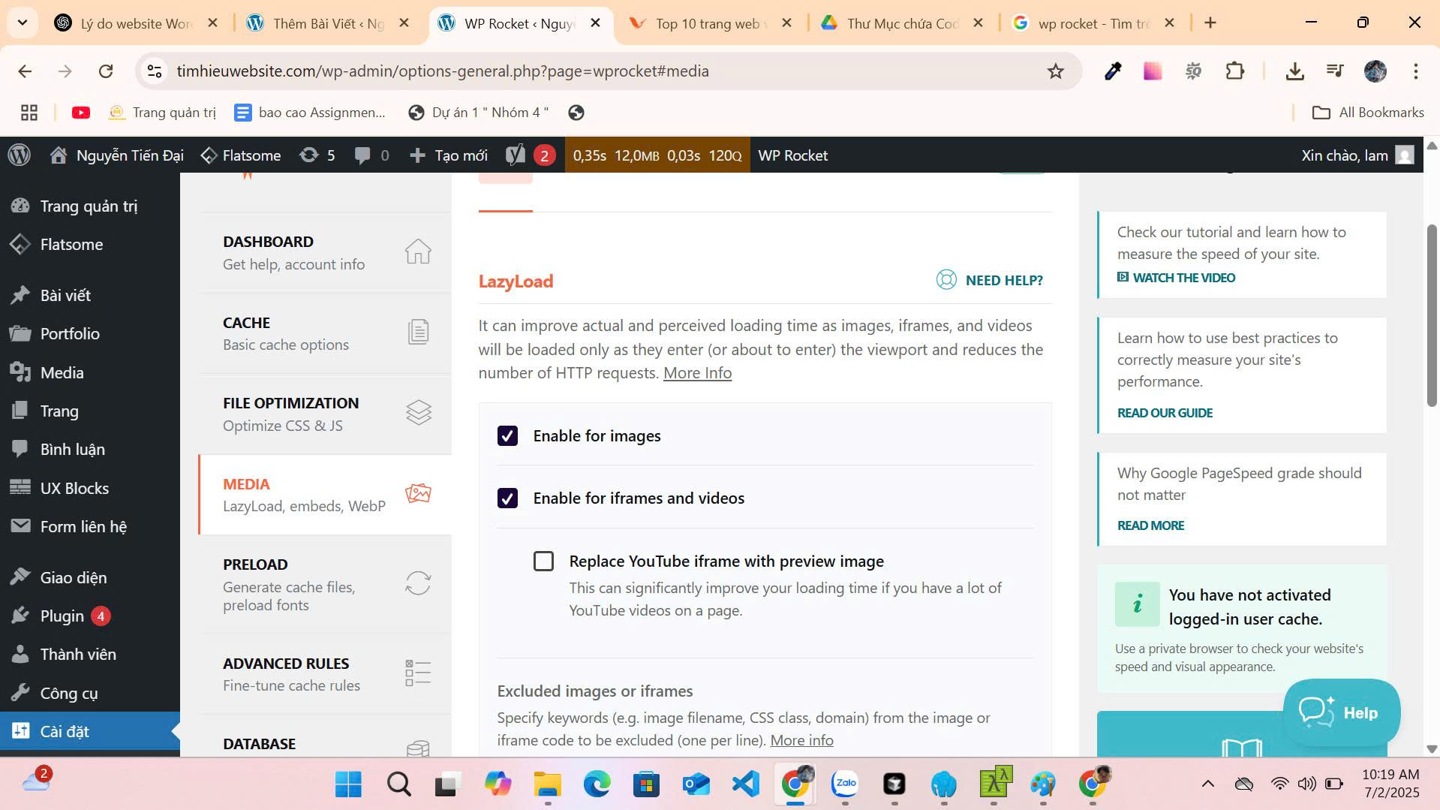
Task: Open WP Rocket admin bar menu
Action: click(792, 155)
